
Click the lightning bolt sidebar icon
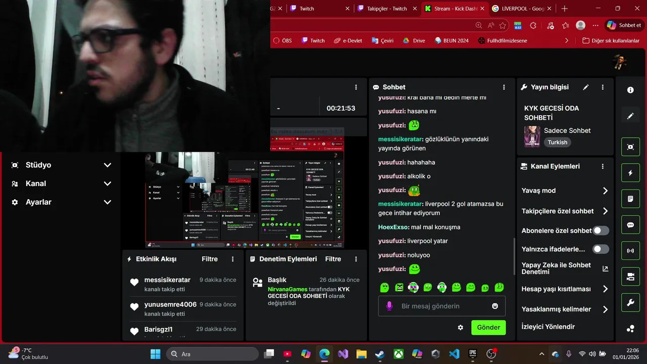coord(630,173)
